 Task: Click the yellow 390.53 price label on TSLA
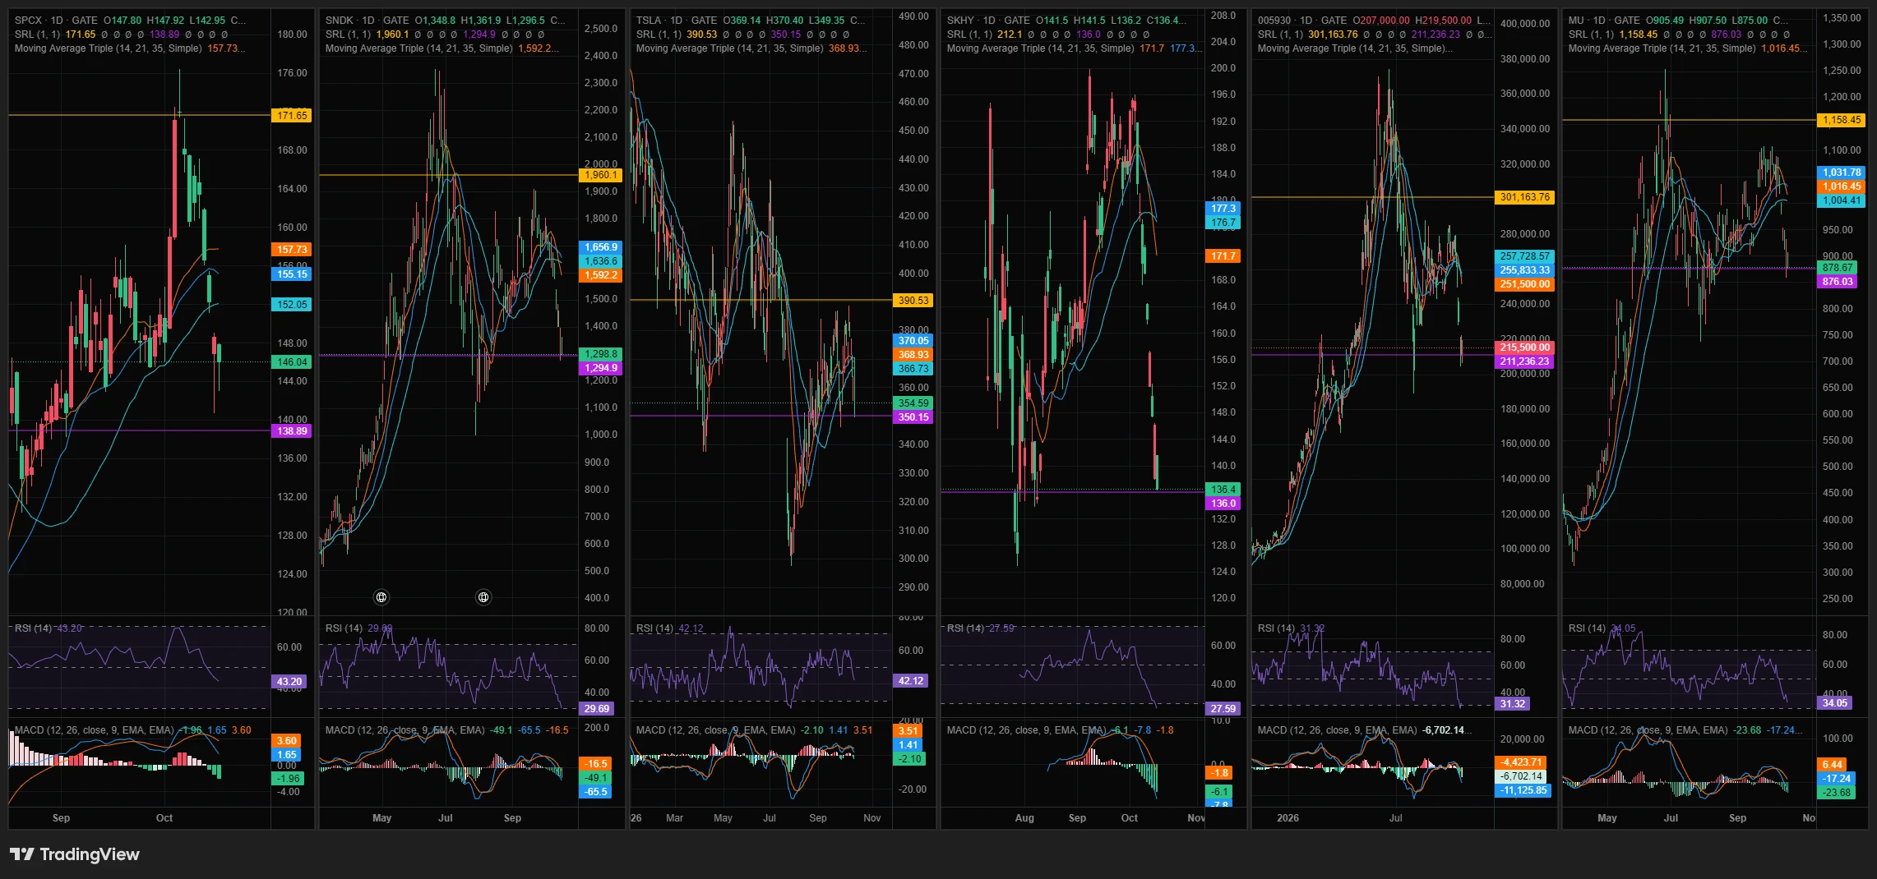[913, 301]
